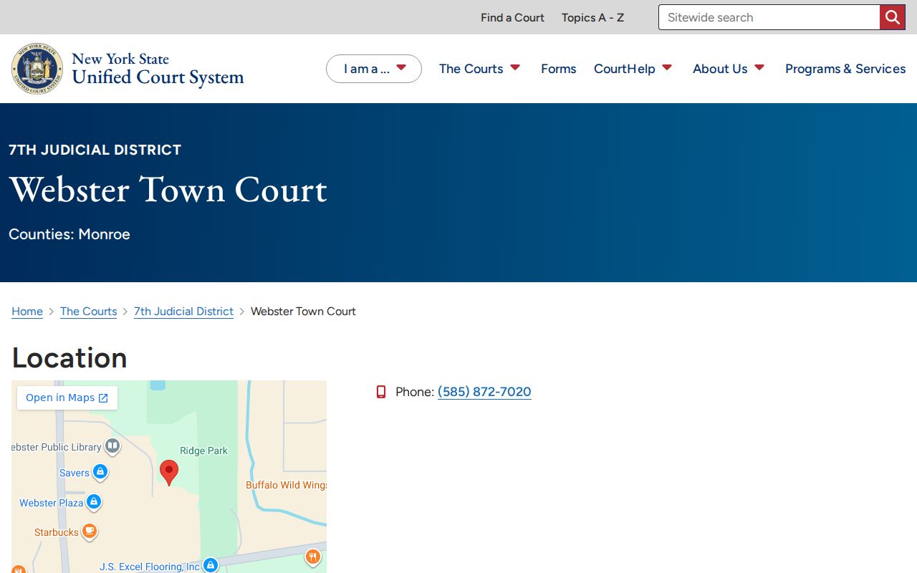Click the Sitewide search input field
917x573 pixels.
click(x=769, y=17)
